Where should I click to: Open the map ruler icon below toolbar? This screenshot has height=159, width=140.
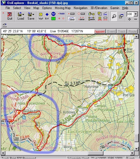coord(5,25)
